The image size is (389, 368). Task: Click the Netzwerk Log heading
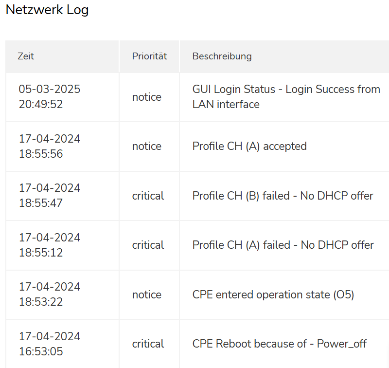[x=47, y=10]
